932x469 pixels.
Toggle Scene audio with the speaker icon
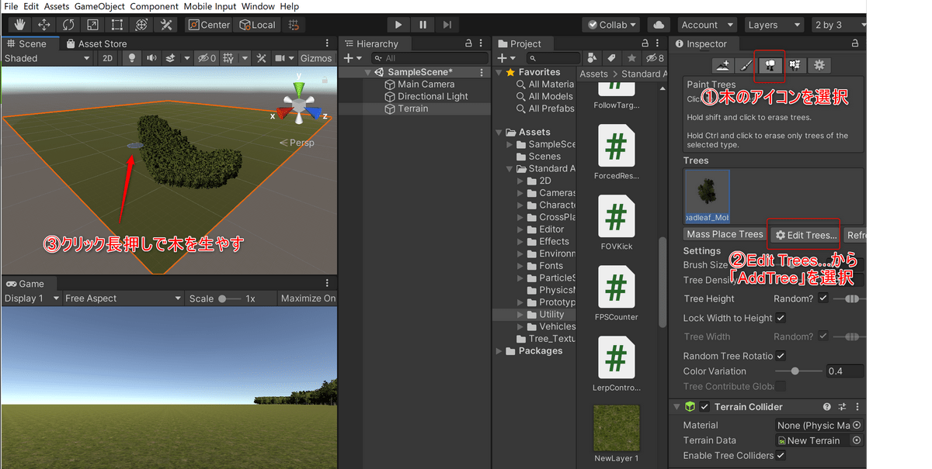pyautogui.click(x=151, y=58)
